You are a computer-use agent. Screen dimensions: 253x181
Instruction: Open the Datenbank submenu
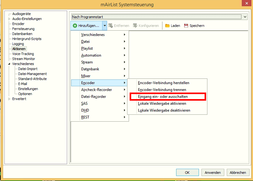click(100, 69)
